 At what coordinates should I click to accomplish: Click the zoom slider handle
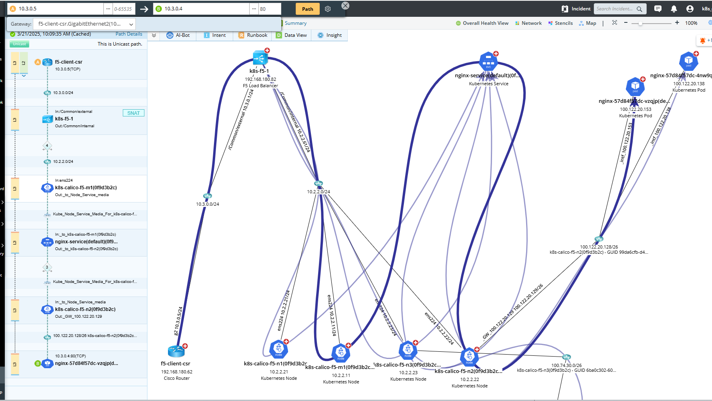pos(640,23)
